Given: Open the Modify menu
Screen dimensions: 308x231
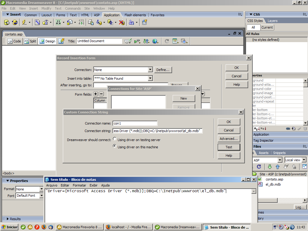Looking at the screenshot, I should 46,8.
